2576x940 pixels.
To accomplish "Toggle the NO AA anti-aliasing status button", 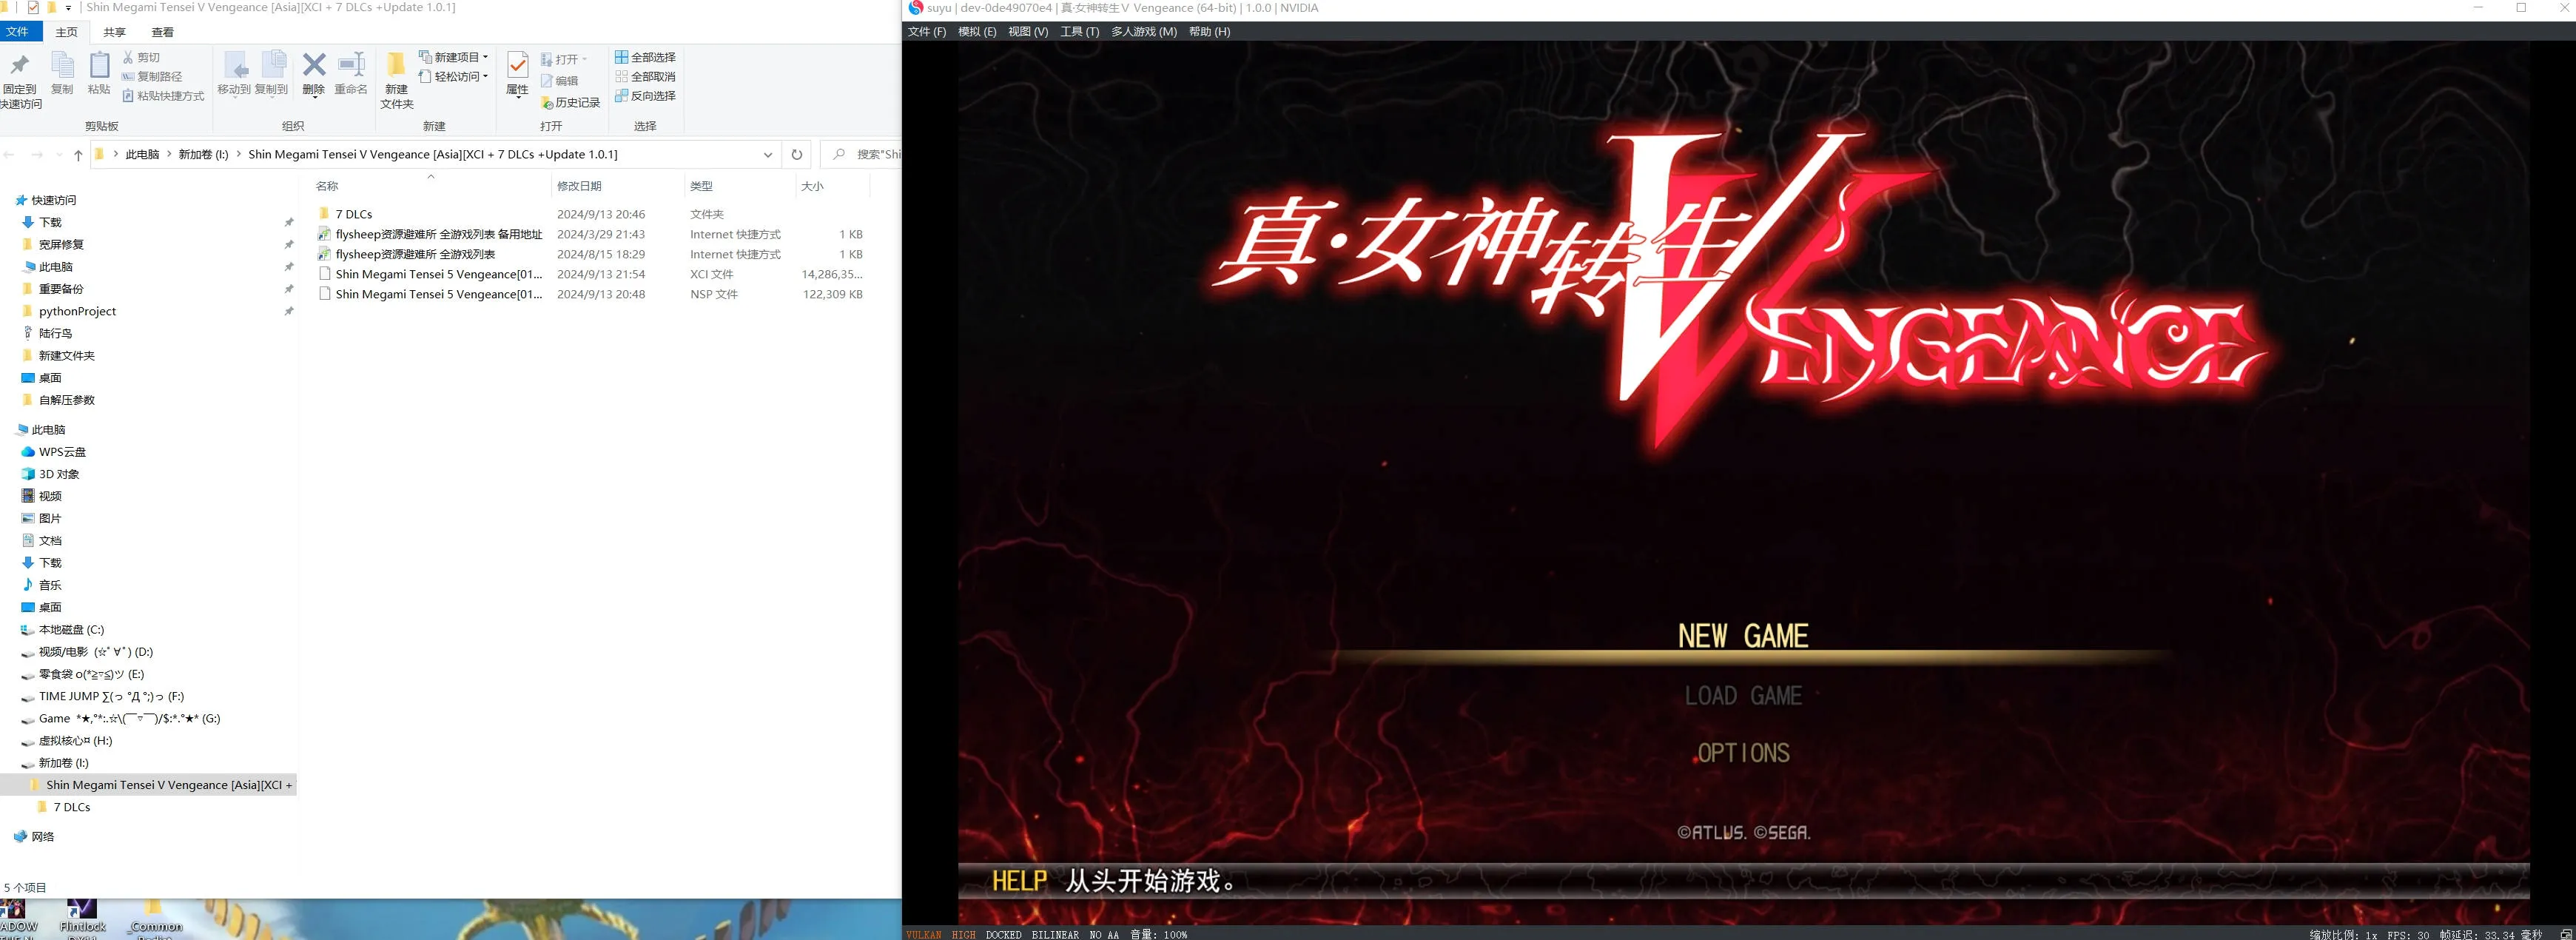I will coord(1104,934).
